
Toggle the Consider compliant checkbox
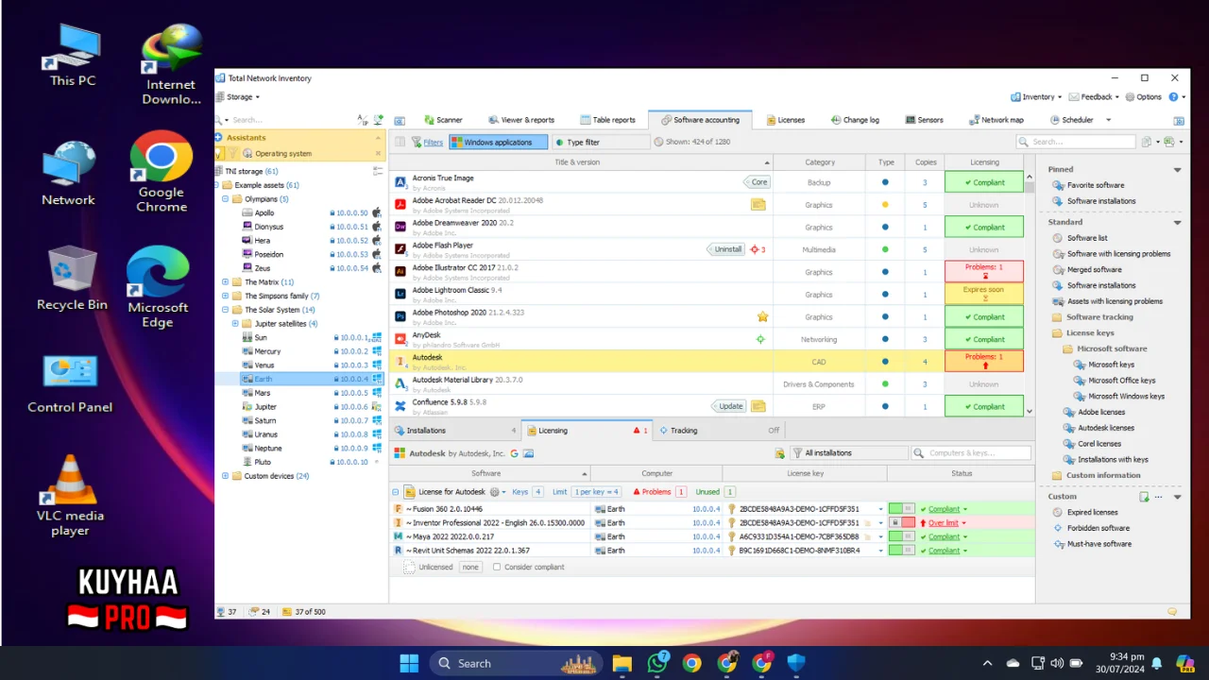[x=497, y=567]
